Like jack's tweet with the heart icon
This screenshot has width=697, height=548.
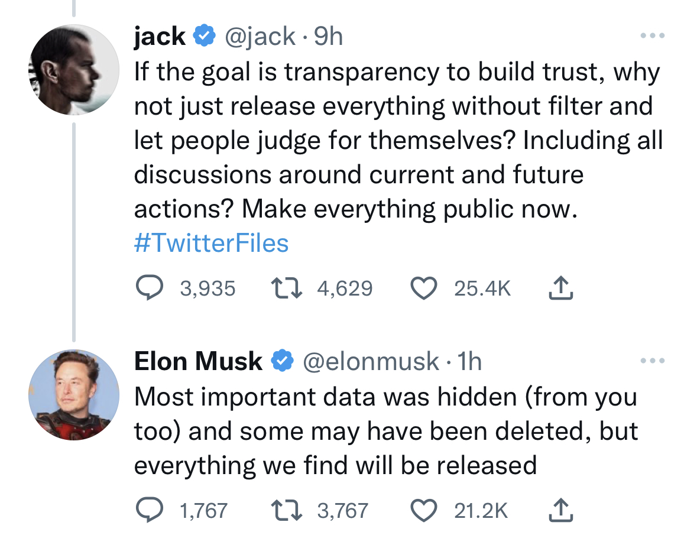click(x=423, y=288)
